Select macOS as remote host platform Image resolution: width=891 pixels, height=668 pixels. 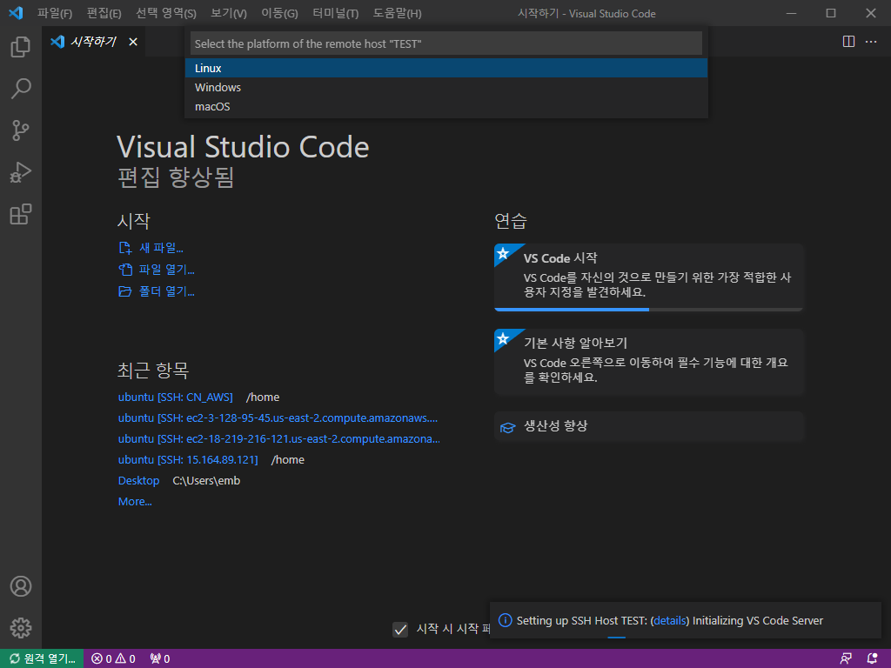point(446,107)
